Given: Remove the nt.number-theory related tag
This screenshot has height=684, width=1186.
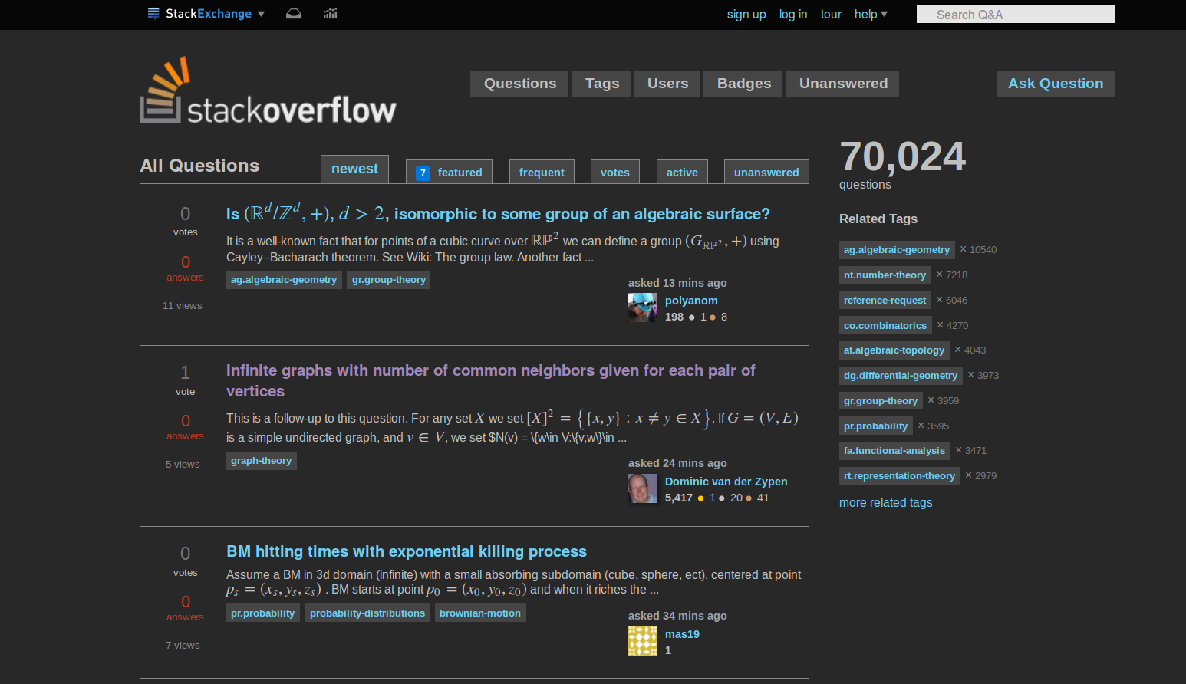Looking at the screenshot, I should pyautogui.click(x=941, y=275).
